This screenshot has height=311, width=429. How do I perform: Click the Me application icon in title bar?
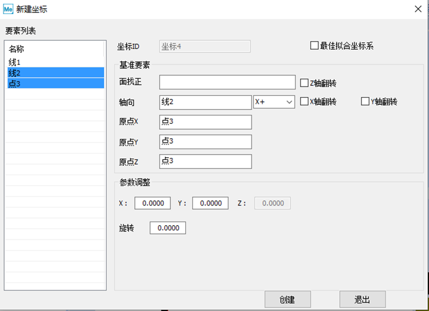pos(9,9)
